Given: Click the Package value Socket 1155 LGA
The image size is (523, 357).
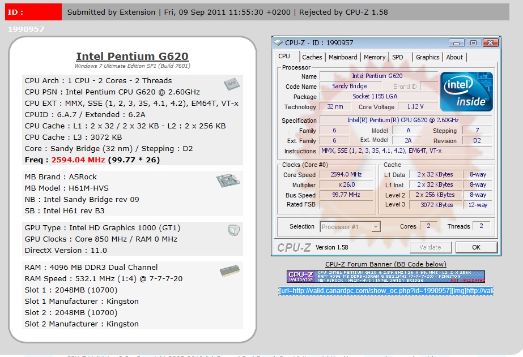Looking at the screenshot, I should [379, 96].
